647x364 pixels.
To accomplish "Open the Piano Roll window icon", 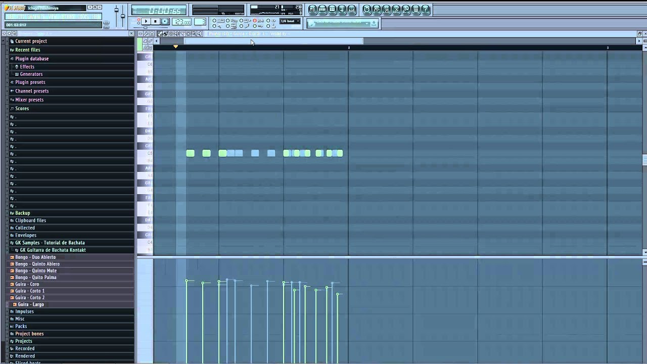I will (332, 10).
